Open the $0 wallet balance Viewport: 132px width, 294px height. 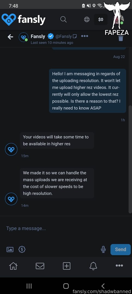(100, 20)
